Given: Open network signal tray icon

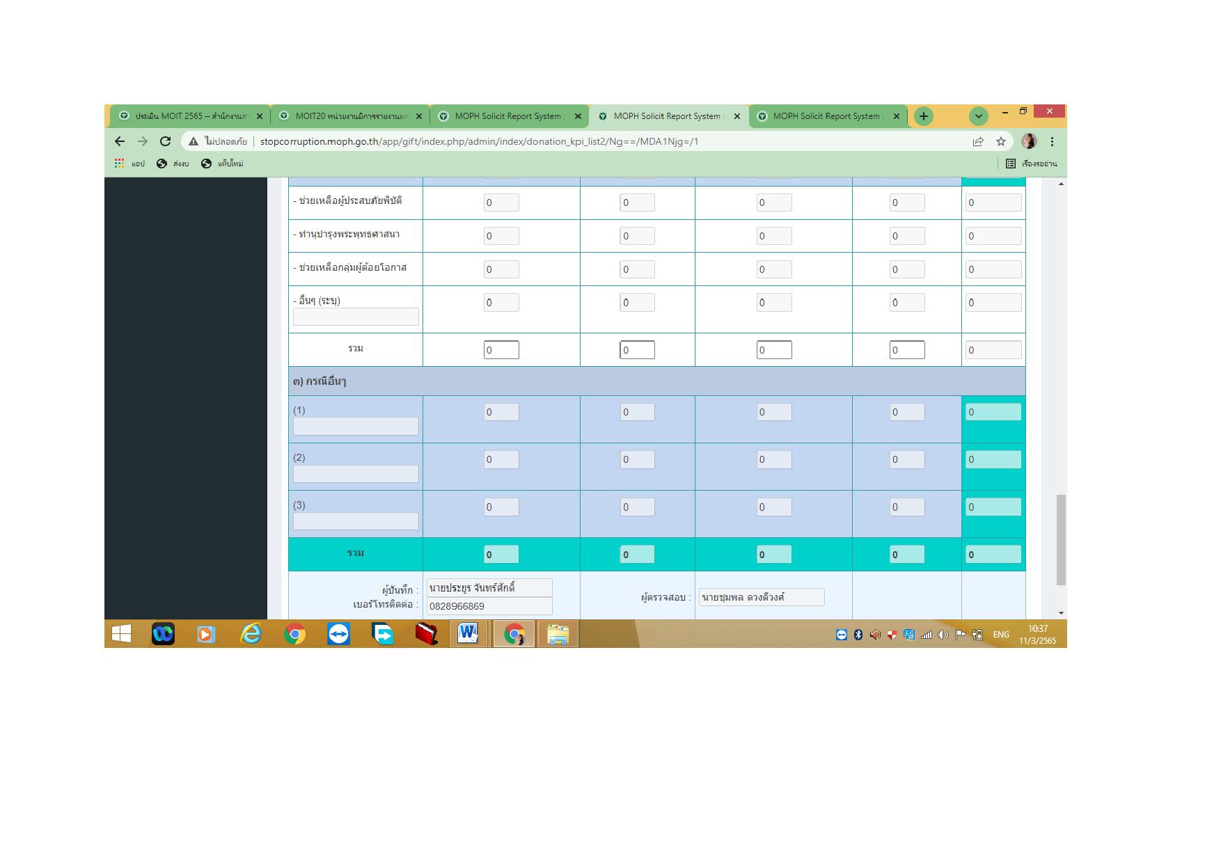Looking at the screenshot, I should pyautogui.click(x=926, y=634).
